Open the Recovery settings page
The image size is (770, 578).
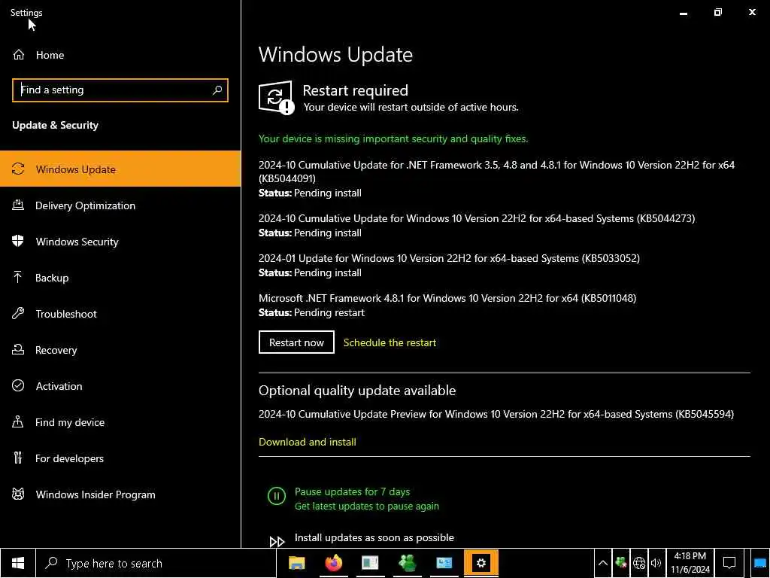(120, 350)
